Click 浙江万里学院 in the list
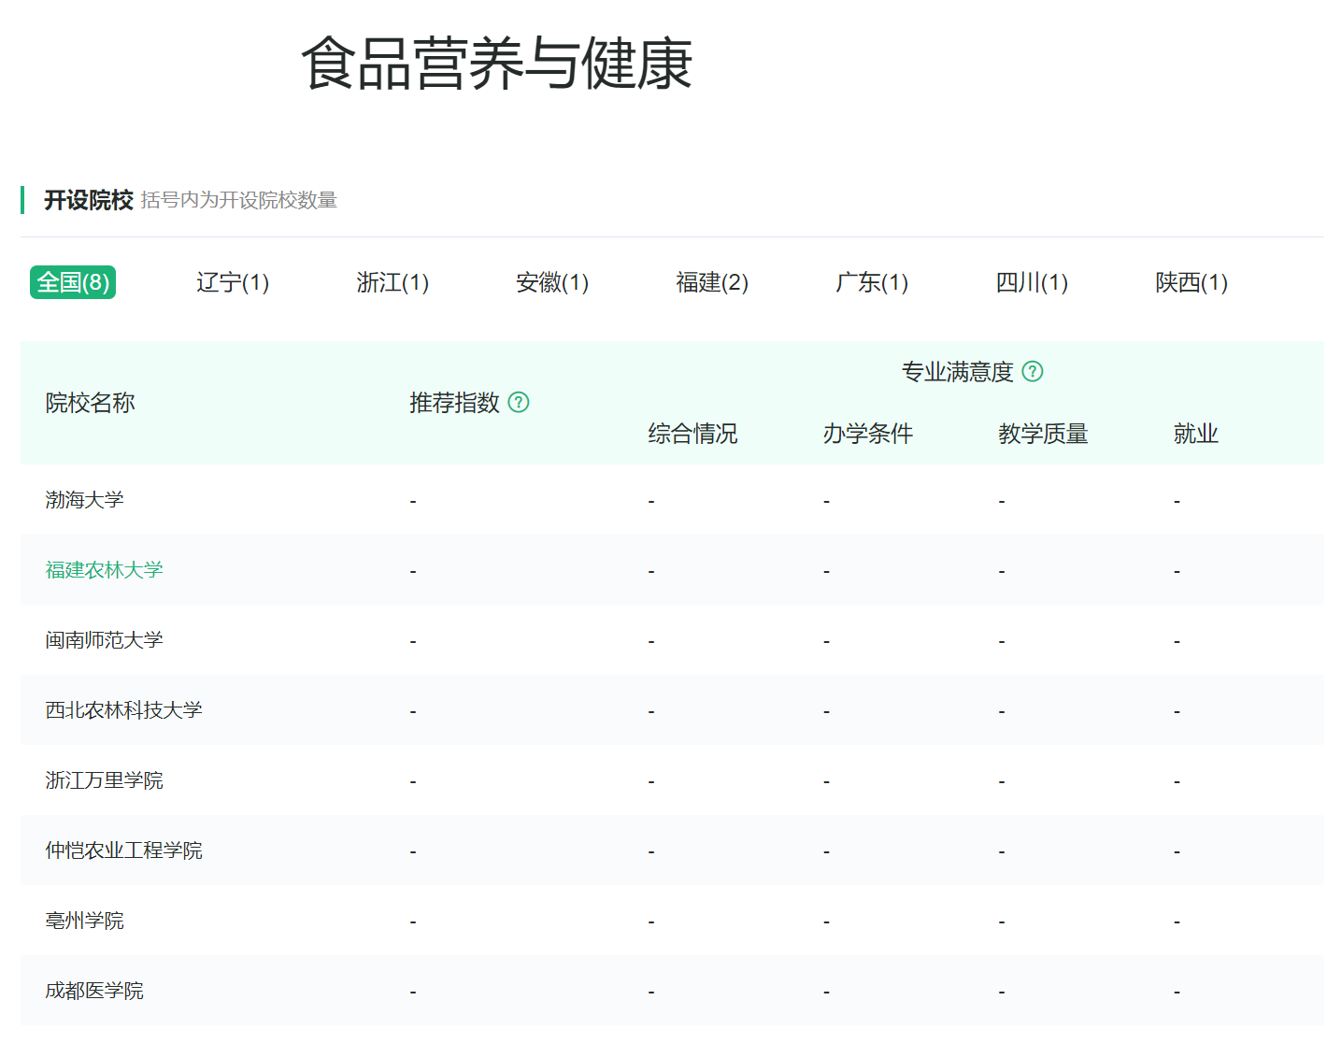 [x=104, y=779]
